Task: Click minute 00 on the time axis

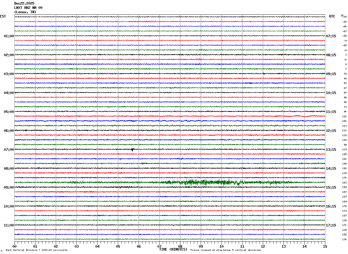Action: pos(15,246)
